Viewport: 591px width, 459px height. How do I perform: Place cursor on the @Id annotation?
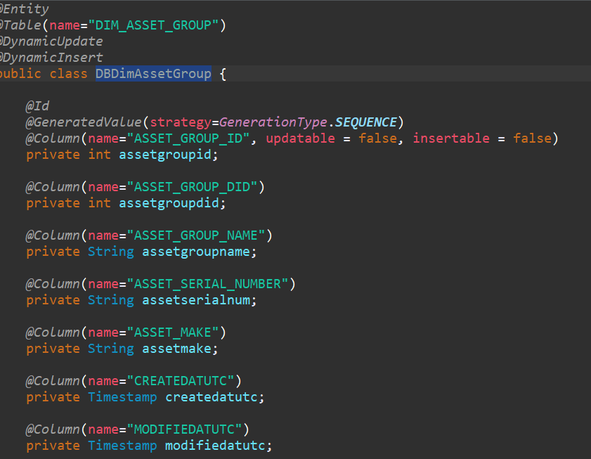pyautogui.click(x=38, y=106)
